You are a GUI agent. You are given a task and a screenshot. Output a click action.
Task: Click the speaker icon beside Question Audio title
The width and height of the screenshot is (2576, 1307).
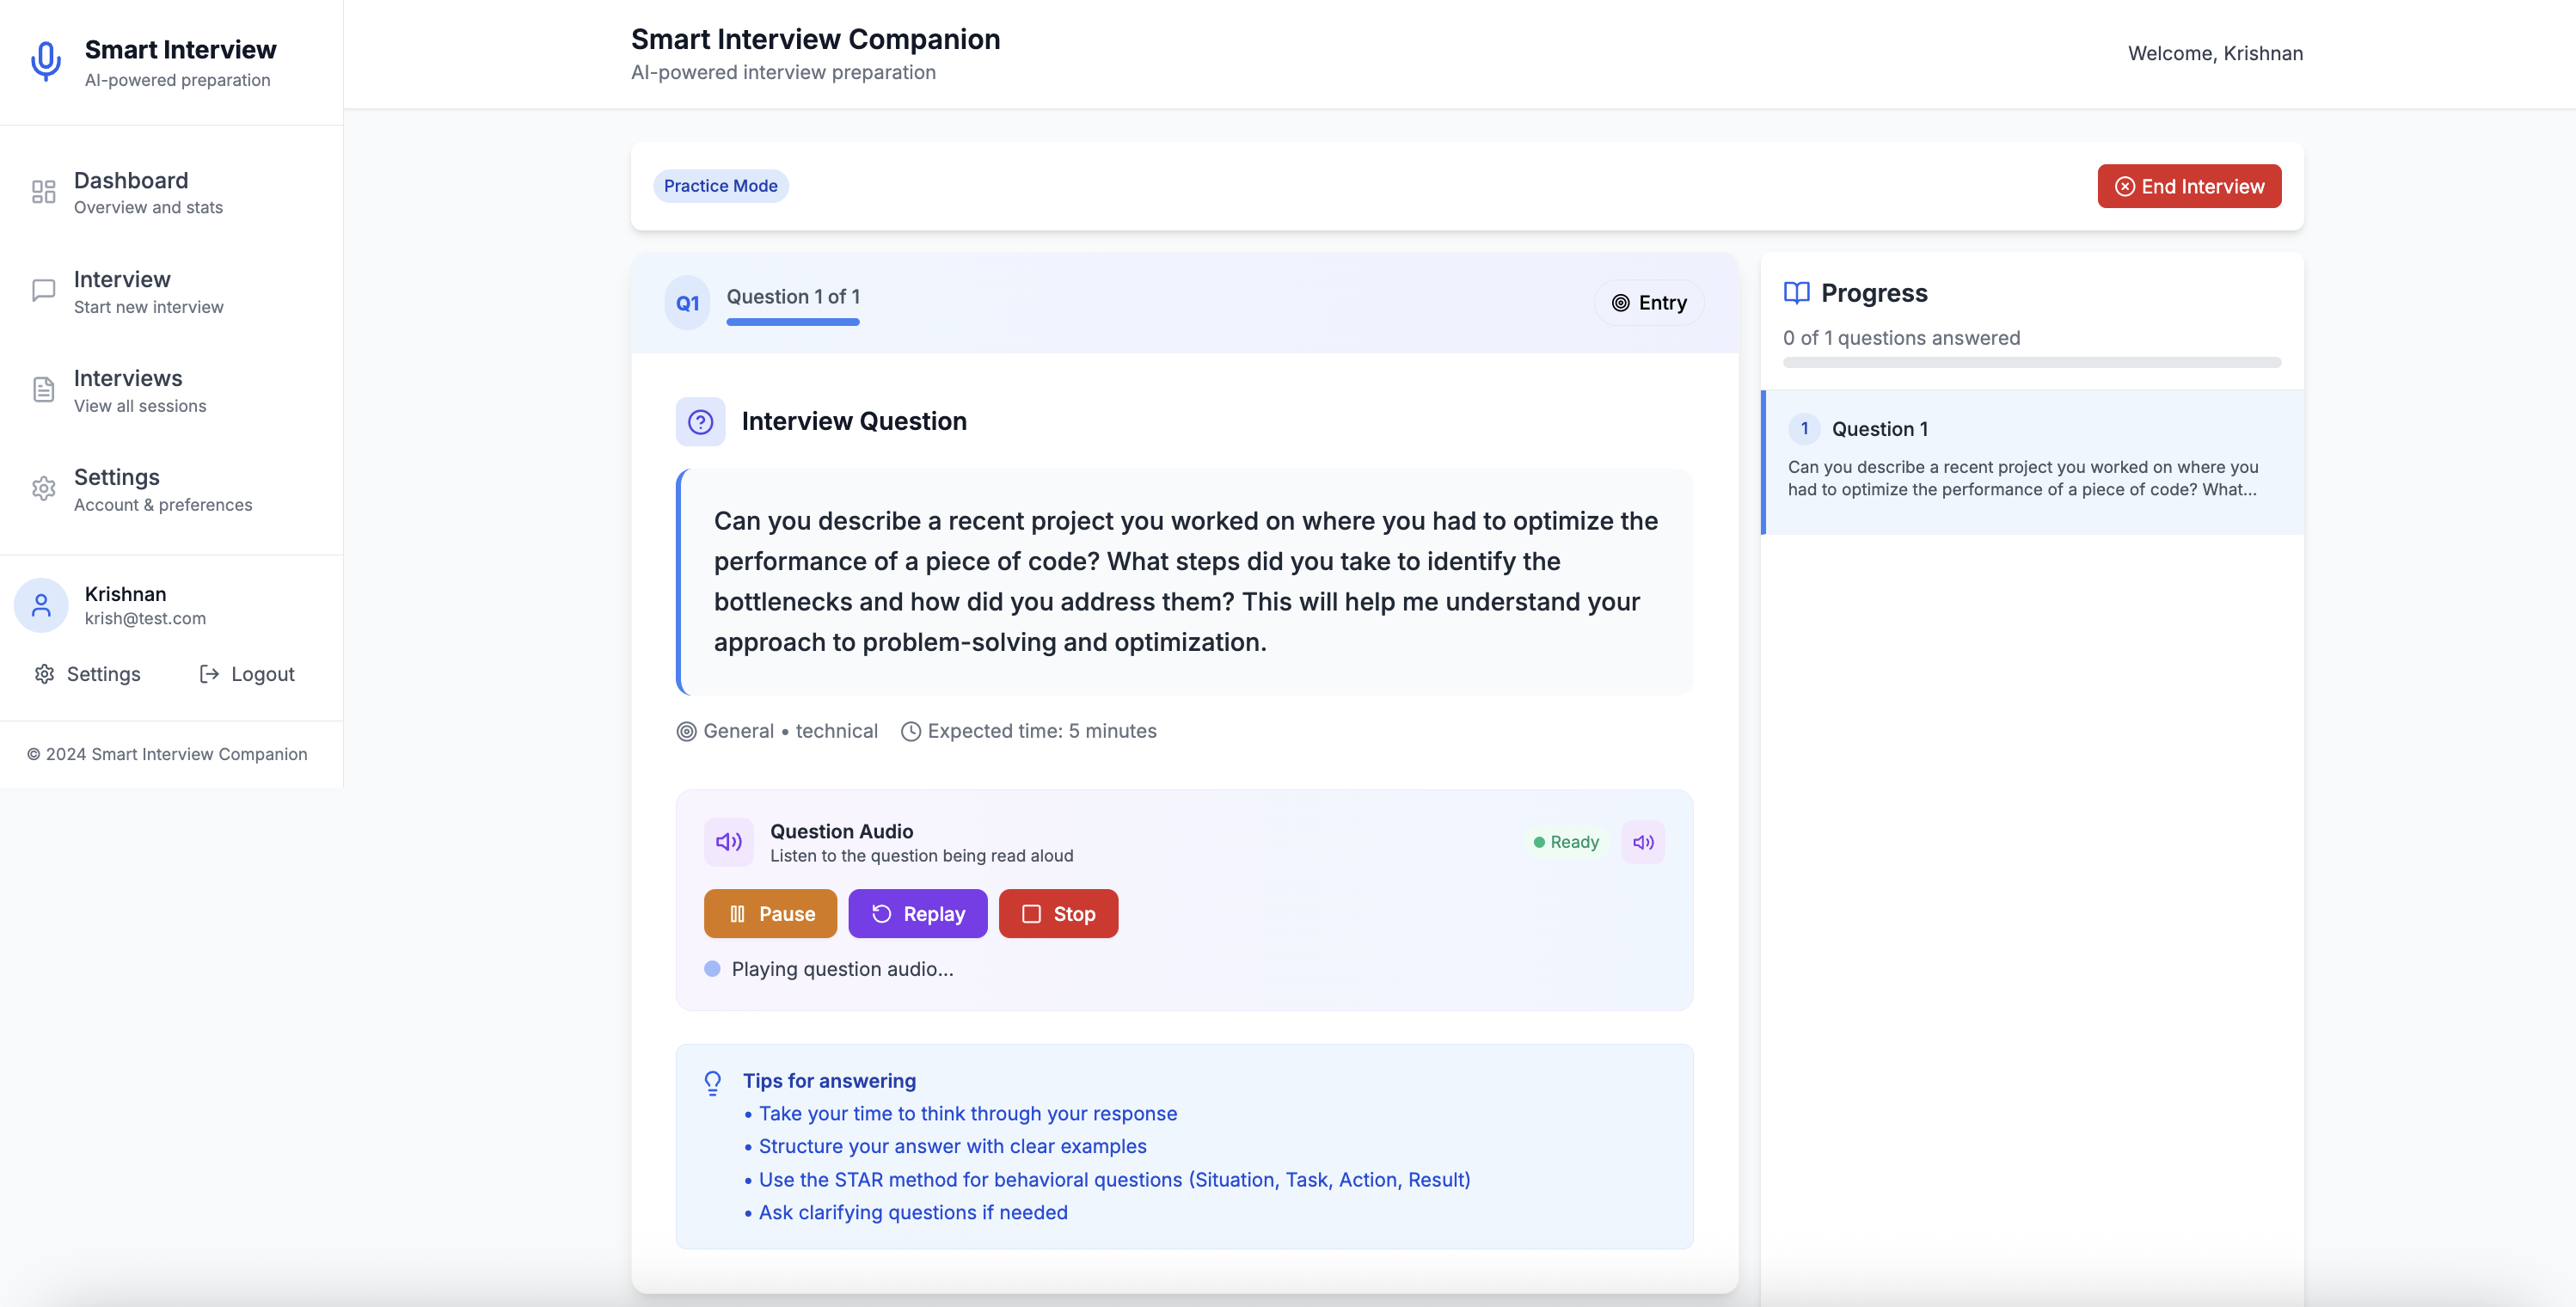pyautogui.click(x=729, y=842)
